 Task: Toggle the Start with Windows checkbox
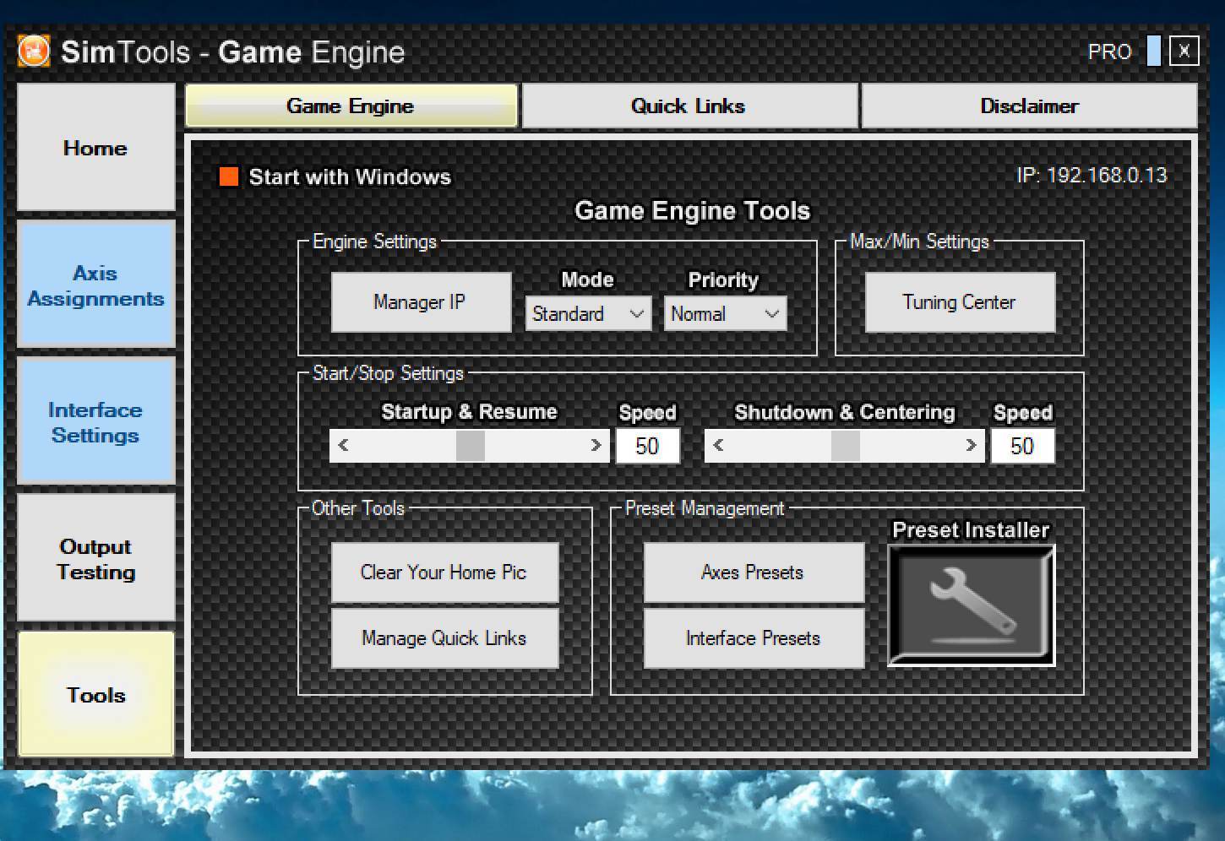pyautogui.click(x=229, y=176)
